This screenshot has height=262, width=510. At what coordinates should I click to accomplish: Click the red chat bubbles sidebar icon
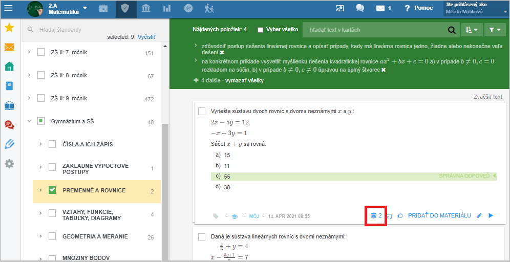click(x=9, y=125)
